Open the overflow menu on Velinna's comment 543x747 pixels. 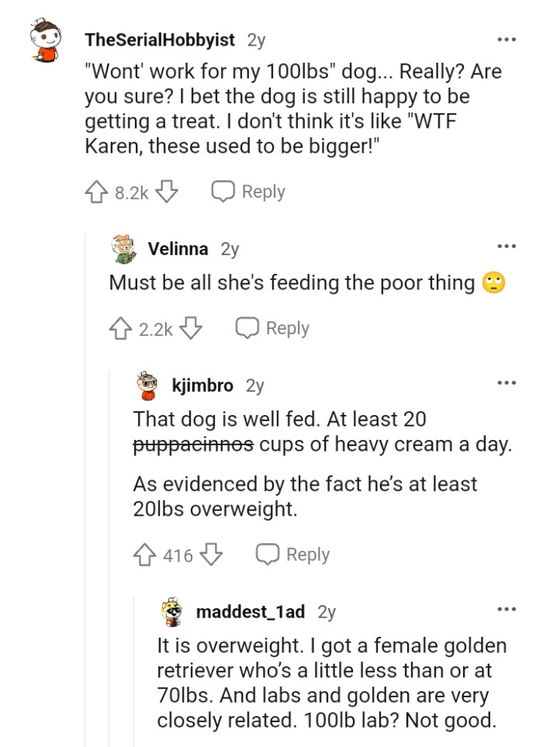[x=506, y=245]
